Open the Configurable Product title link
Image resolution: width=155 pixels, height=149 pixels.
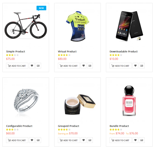point(19,126)
